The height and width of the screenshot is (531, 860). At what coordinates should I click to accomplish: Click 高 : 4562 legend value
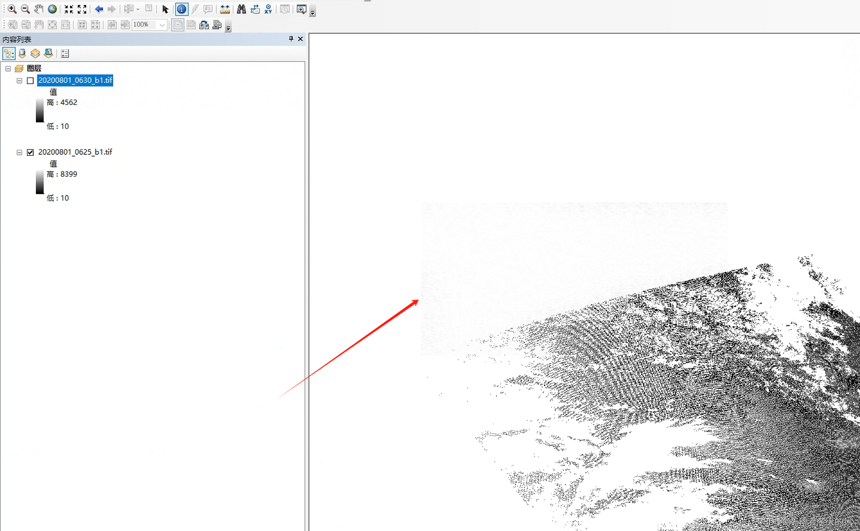62,102
